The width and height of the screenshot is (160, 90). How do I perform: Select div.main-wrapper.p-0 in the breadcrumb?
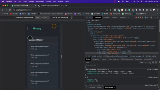tap(137, 56)
